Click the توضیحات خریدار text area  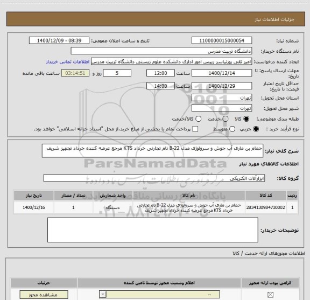[153, 230]
